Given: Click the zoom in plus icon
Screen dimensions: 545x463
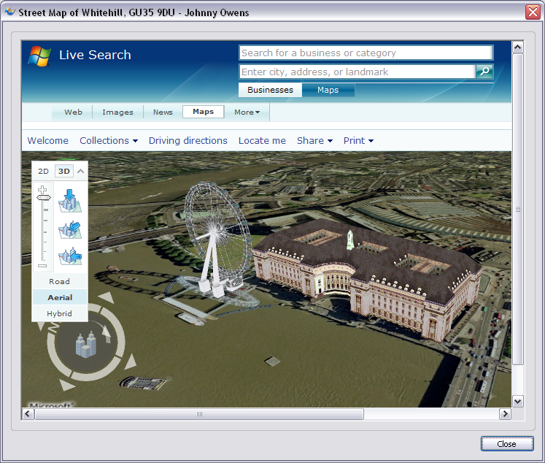Looking at the screenshot, I should pos(42,190).
